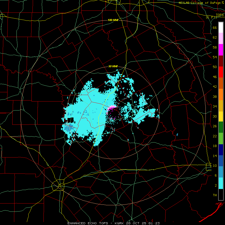The image size is (225, 225).
Task: Click the 2 value on the legend
Action: (215, 185)
